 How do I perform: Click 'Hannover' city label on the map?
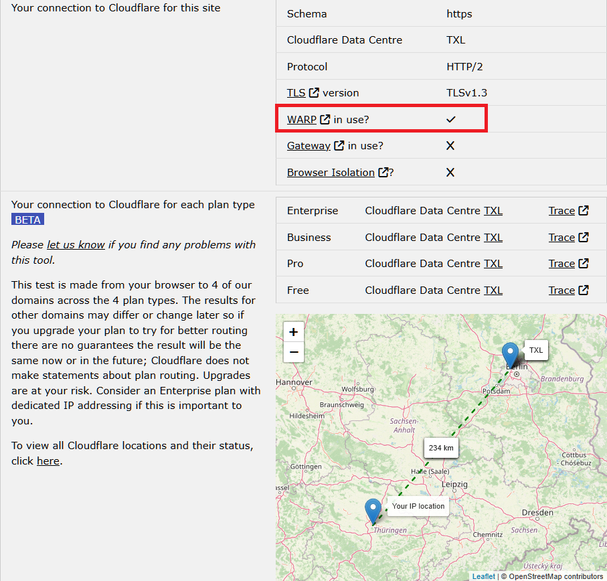pos(294,382)
